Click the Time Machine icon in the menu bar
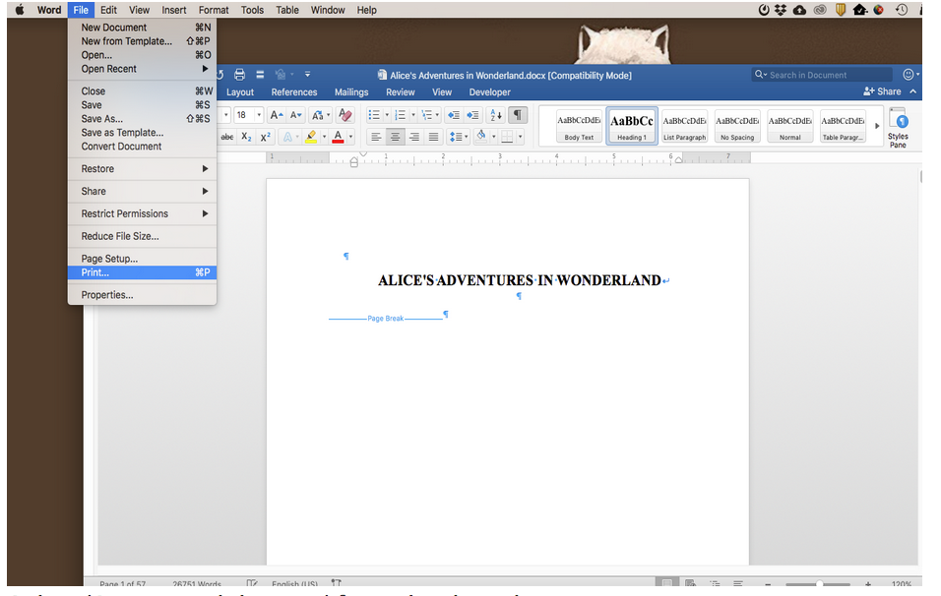This screenshot has height=596, width=941. (x=902, y=10)
